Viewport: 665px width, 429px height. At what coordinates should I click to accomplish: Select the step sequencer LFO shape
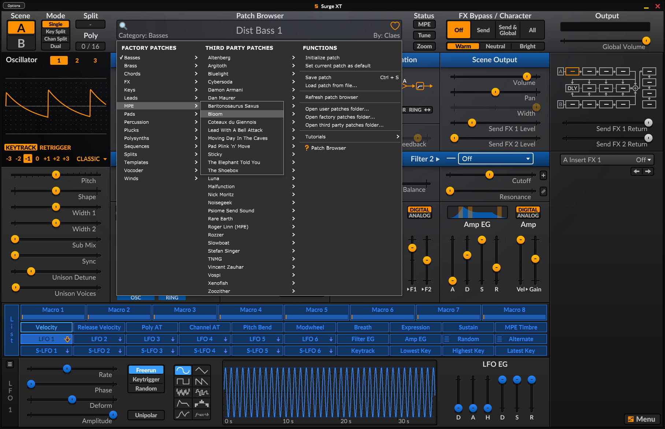point(201,403)
